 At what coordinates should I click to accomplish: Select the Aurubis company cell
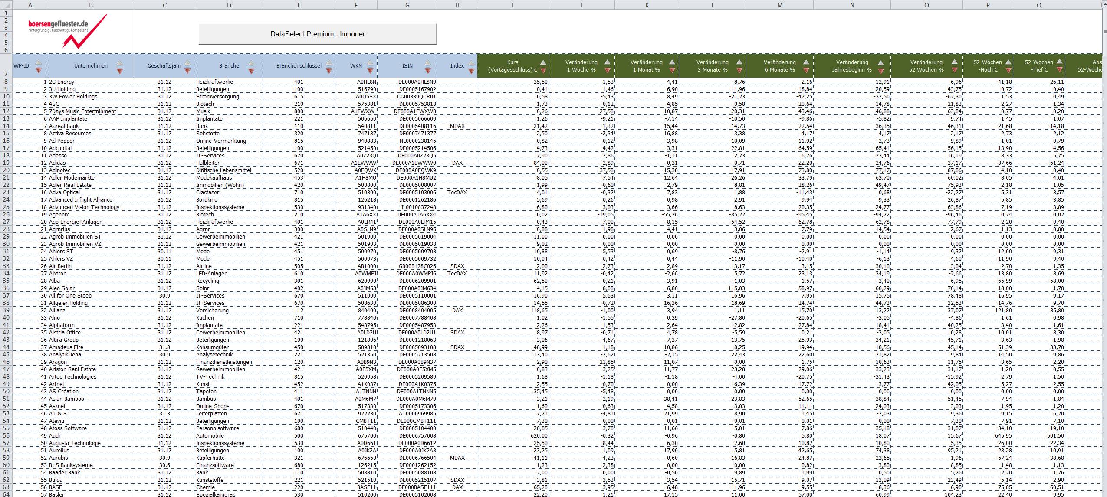click(91, 458)
